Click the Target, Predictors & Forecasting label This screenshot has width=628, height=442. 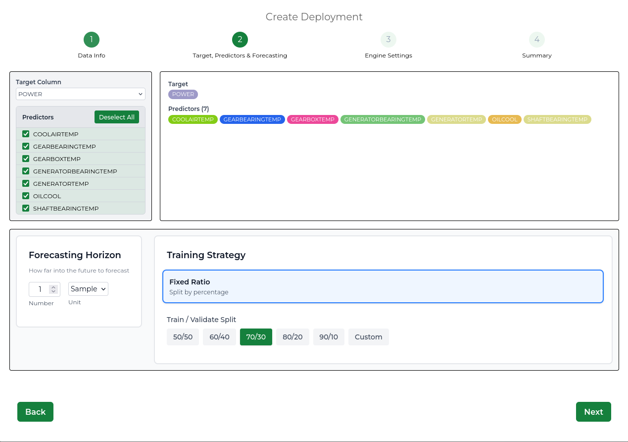click(x=240, y=55)
